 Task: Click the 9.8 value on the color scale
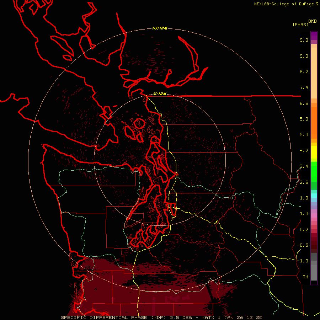coord(304,40)
